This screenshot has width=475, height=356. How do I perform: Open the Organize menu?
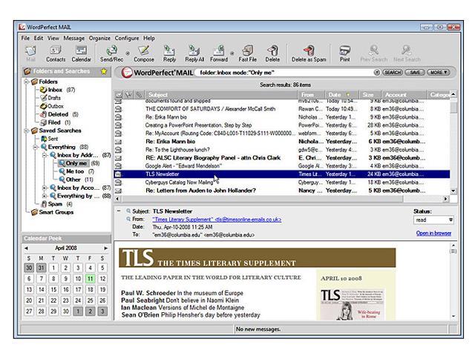pos(99,38)
